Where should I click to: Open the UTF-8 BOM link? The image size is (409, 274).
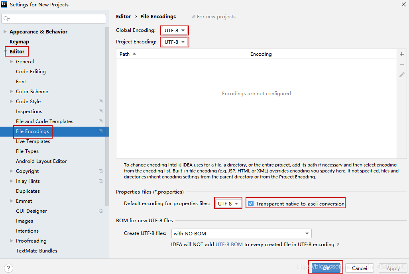tap(229, 244)
